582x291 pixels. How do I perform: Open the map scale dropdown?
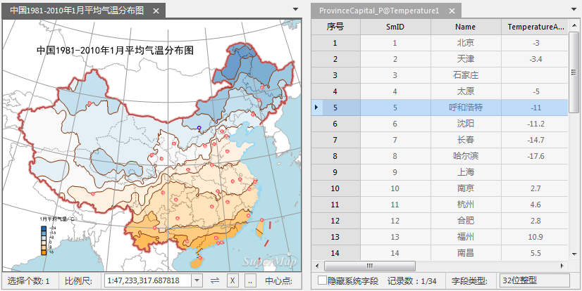click(197, 280)
